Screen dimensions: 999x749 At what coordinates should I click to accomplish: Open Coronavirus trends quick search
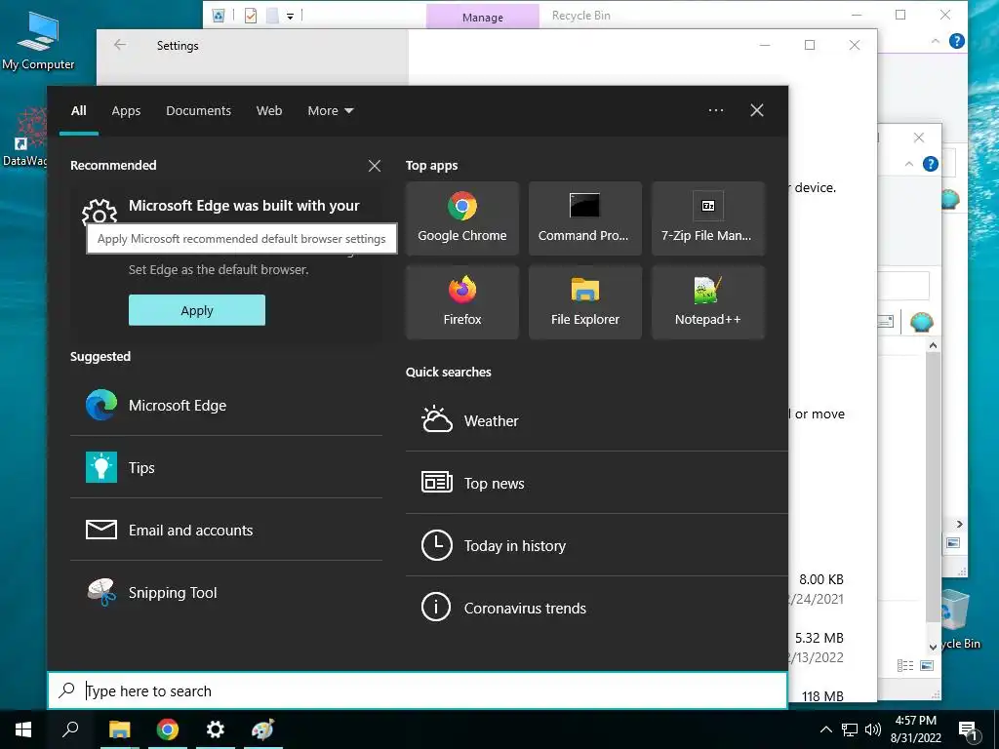[596, 608]
